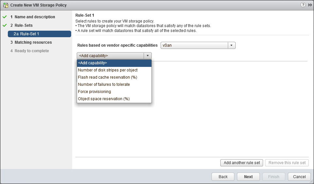Select Force provisioning capability

point(94,92)
